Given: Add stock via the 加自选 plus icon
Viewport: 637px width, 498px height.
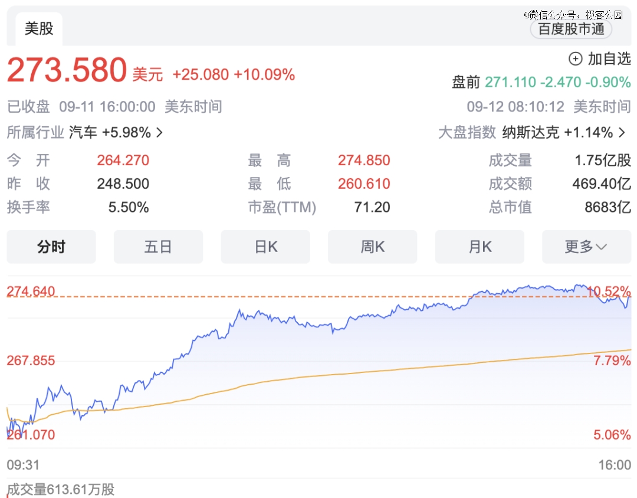Looking at the screenshot, I should coord(575,59).
